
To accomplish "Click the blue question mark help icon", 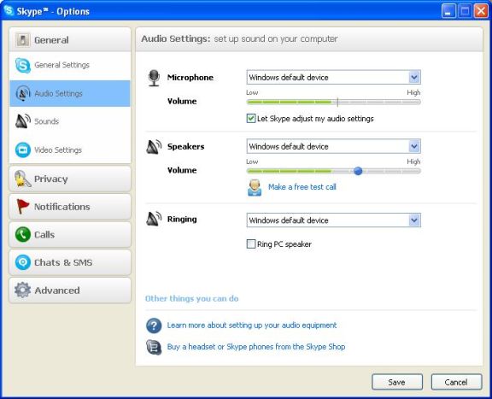I will [154, 326].
